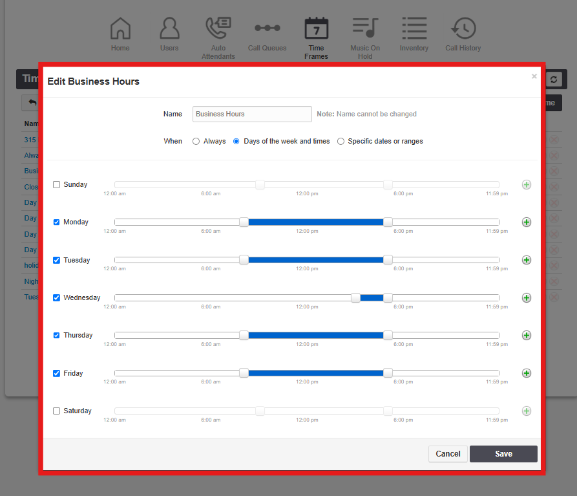Add a time range for Friday

[x=527, y=373]
